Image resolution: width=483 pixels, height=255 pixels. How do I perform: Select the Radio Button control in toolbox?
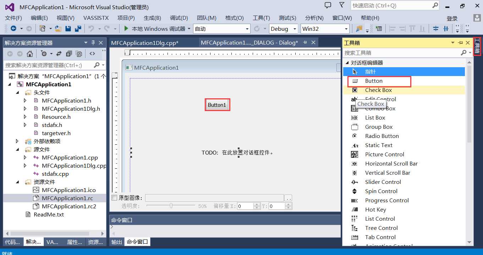click(404, 136)
